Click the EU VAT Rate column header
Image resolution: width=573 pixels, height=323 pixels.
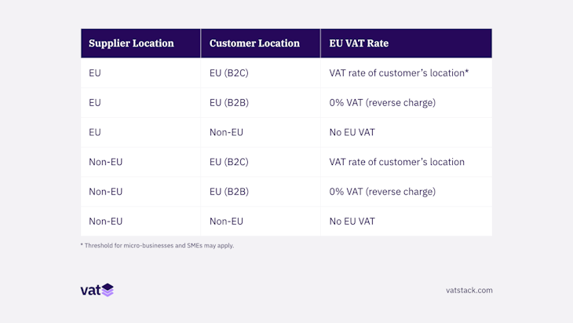[x=359, y=43]
